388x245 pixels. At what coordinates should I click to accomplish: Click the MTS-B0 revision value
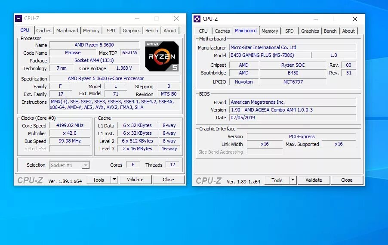point(169,94)
